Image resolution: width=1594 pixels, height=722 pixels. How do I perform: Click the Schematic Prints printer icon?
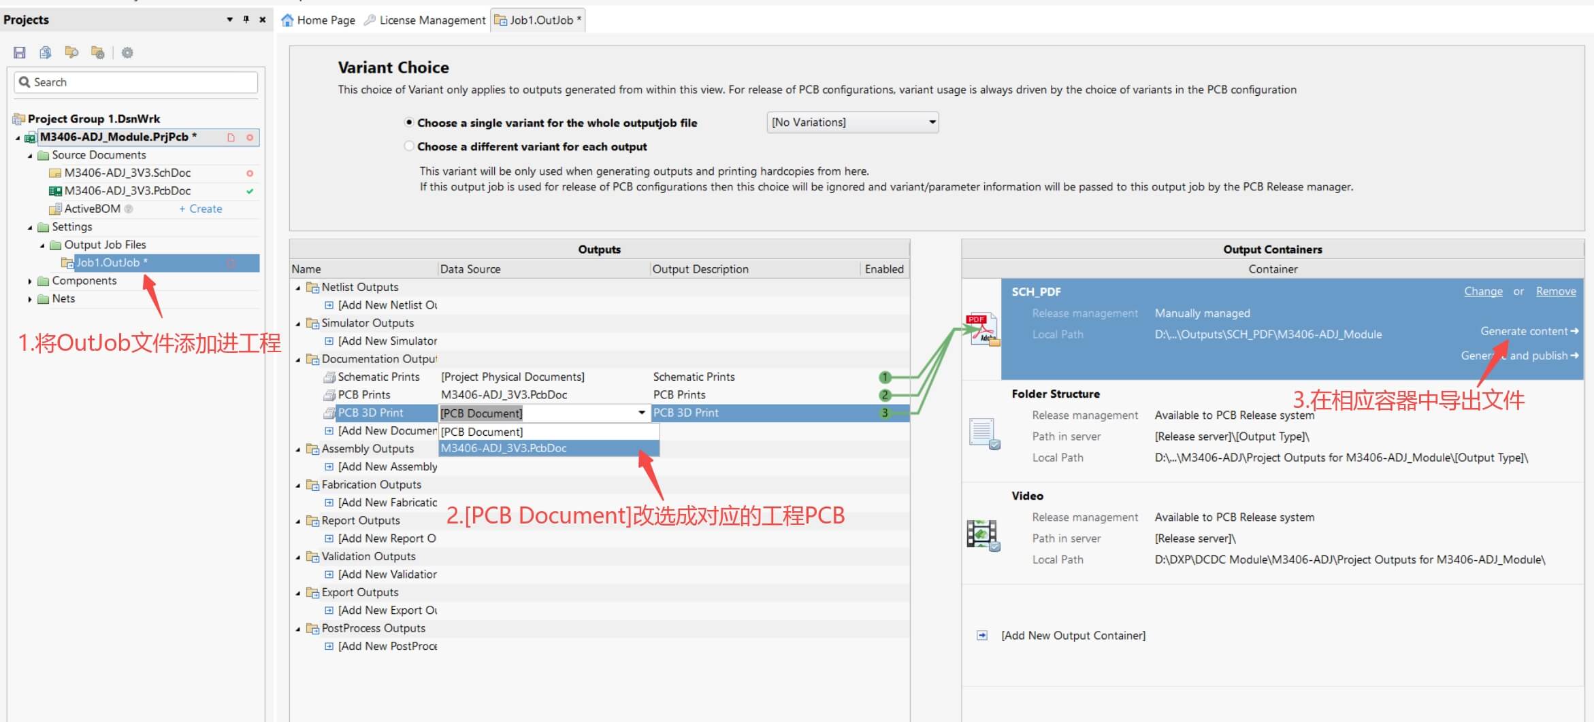329,377
